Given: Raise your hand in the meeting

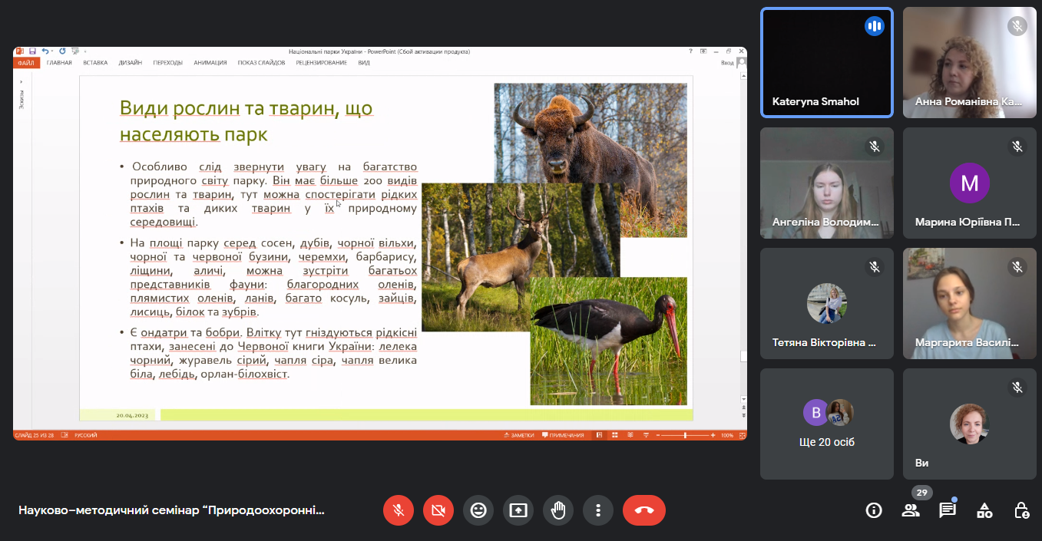Looking at the screenshot, I should tap(558, 510).
